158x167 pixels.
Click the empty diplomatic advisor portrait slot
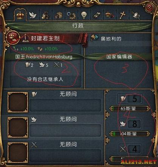click(x=18, y=127)
